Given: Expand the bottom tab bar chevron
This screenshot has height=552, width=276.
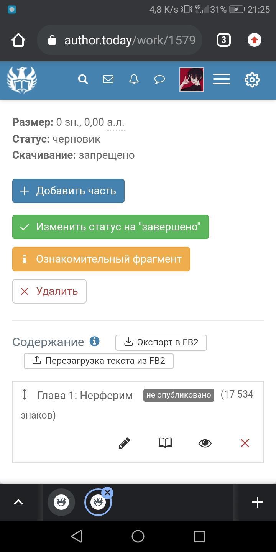Looking at the screenshot, I should (x=18, y=502).
